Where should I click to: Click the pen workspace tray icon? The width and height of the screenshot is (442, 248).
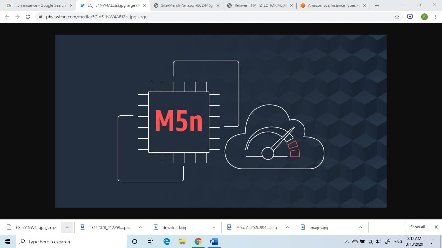pos(388,242)
